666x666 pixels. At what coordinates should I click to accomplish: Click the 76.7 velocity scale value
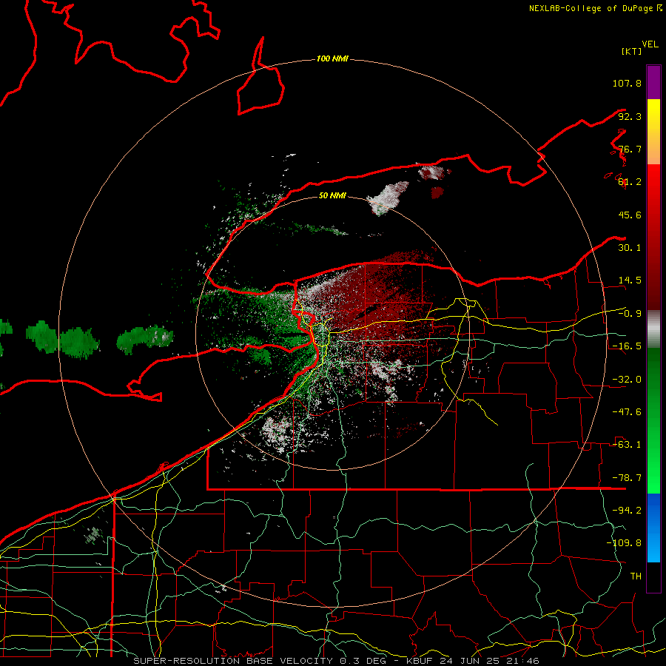630,149
